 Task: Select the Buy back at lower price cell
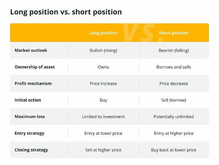174,150
